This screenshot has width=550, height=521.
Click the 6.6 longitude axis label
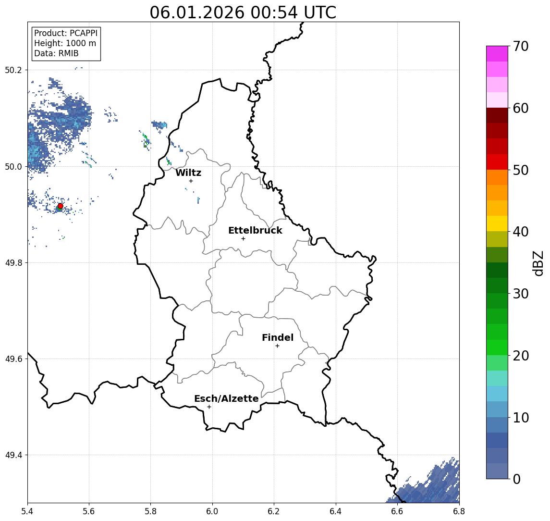click(397, 511)
